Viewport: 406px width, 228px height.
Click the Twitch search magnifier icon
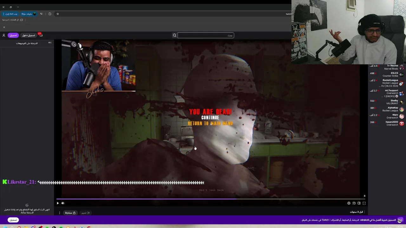point(174,35)
